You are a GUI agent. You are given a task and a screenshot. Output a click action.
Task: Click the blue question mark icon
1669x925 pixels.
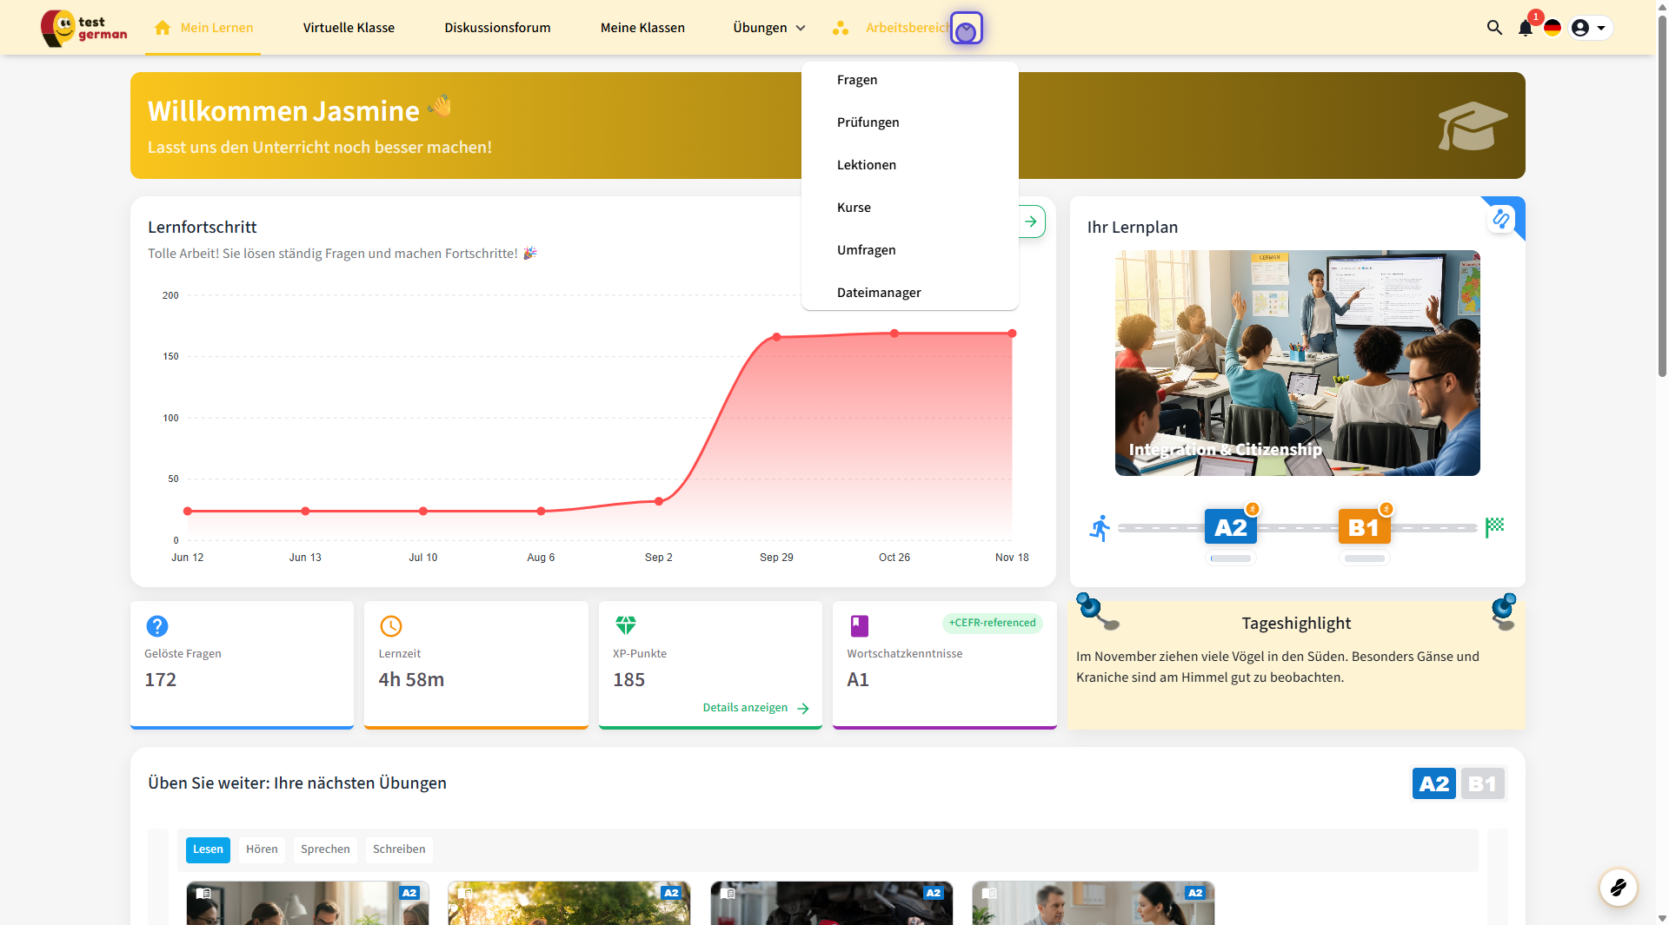point(157,625)
